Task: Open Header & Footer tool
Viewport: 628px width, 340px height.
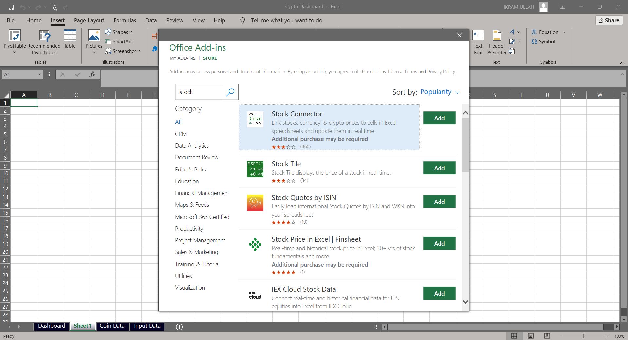Action: coord(497,42)
